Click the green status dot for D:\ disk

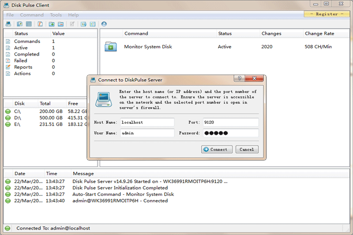point(8,118)
